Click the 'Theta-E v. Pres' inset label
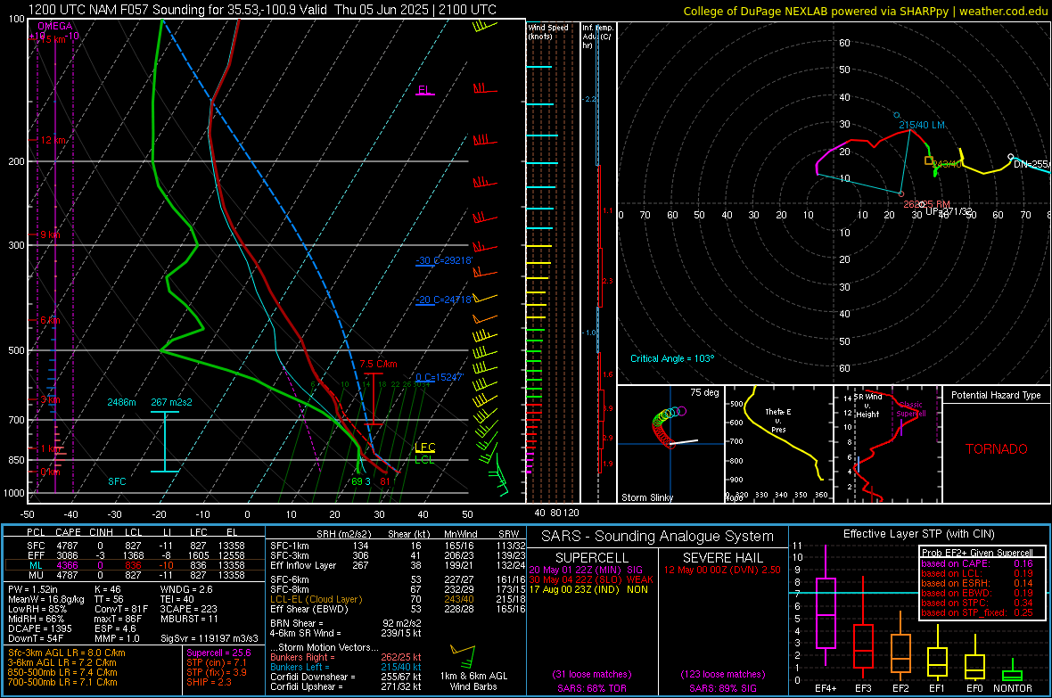This screenshot has width=1052, height=698. coord(778,421)
